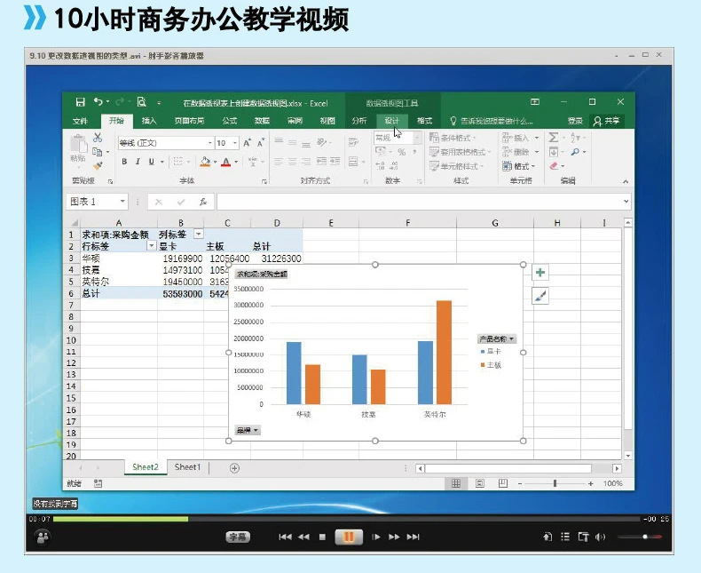The image size is (701, 573).
Task: Collapse the ribbon with the up chevron
Action: (x=626, y=181)
